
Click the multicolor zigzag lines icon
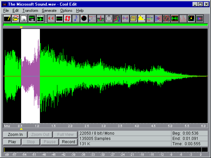150,18
